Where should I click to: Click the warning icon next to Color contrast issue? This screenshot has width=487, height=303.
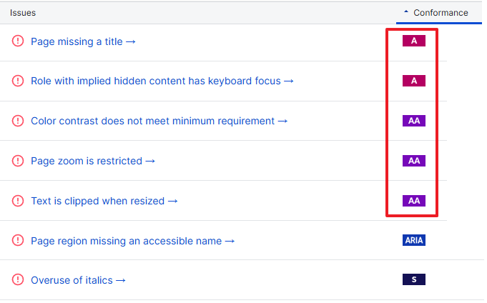click(18, 121)
